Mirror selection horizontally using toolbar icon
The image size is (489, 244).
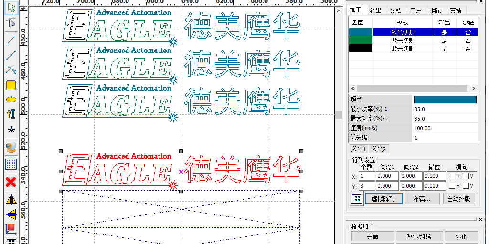click(11, 200)
